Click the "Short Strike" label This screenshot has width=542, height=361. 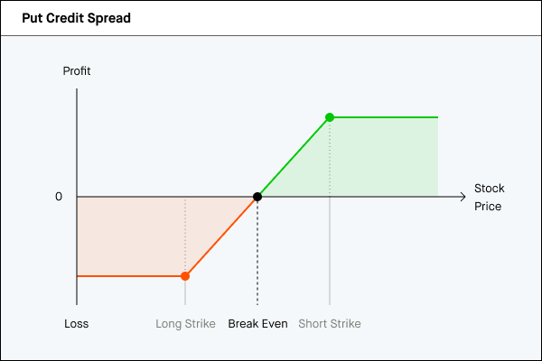[x=330, y=323]
